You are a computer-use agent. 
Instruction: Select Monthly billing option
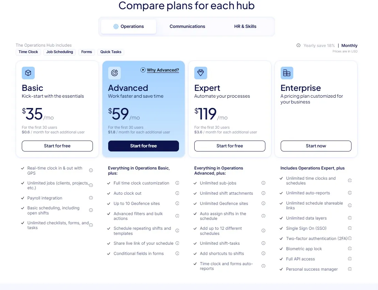(x=349, y=46)
